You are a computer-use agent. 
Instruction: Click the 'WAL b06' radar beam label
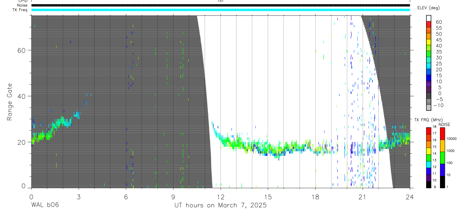(x=45, y=205)
